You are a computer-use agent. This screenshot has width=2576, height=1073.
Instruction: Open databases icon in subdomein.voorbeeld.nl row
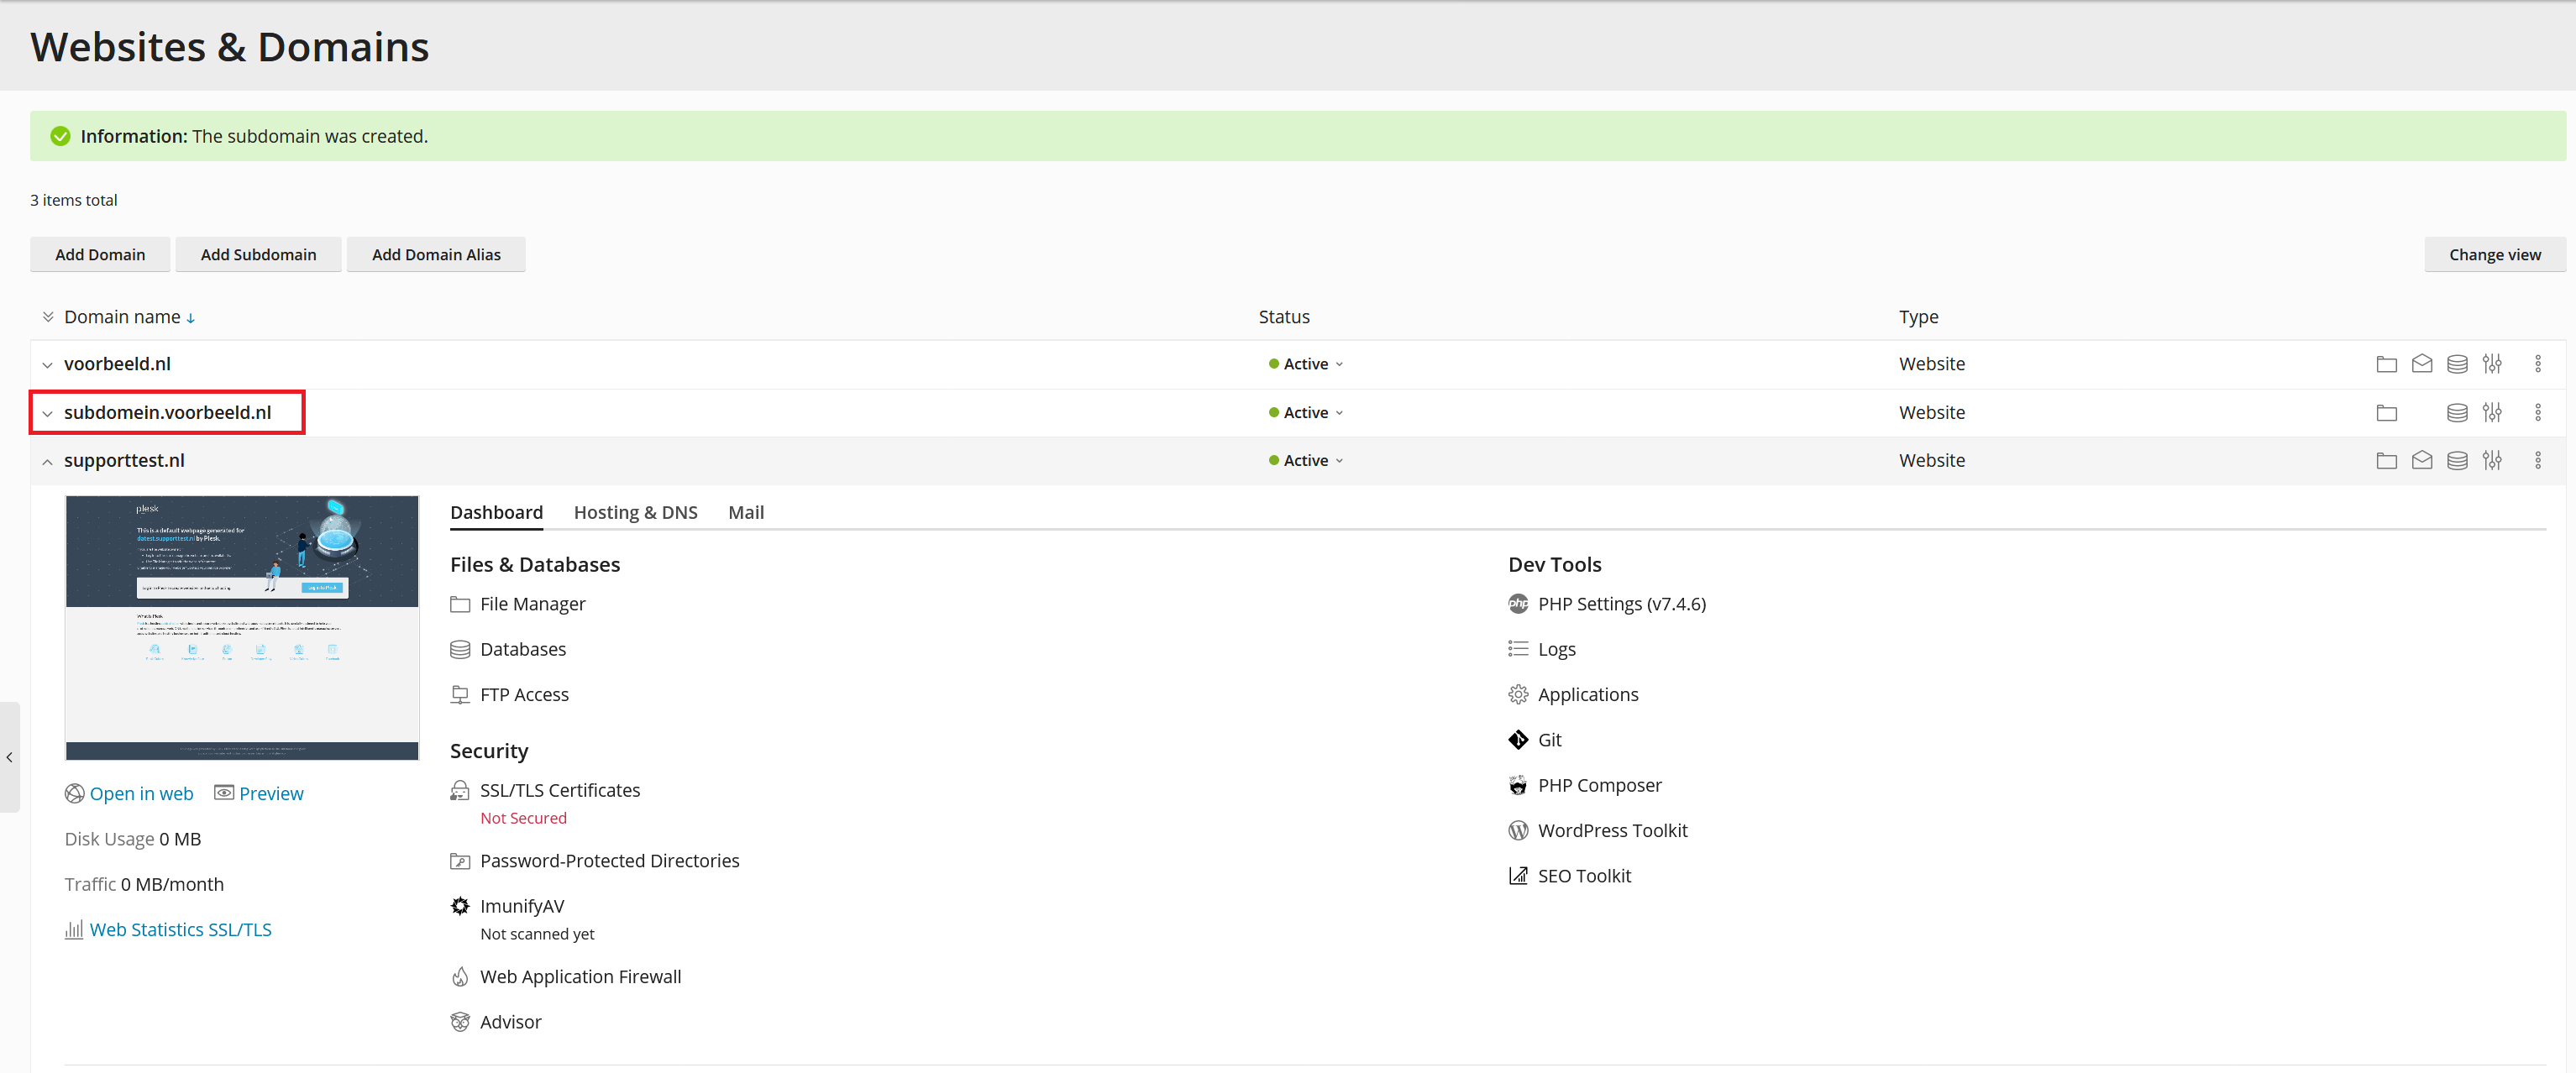2456,412
